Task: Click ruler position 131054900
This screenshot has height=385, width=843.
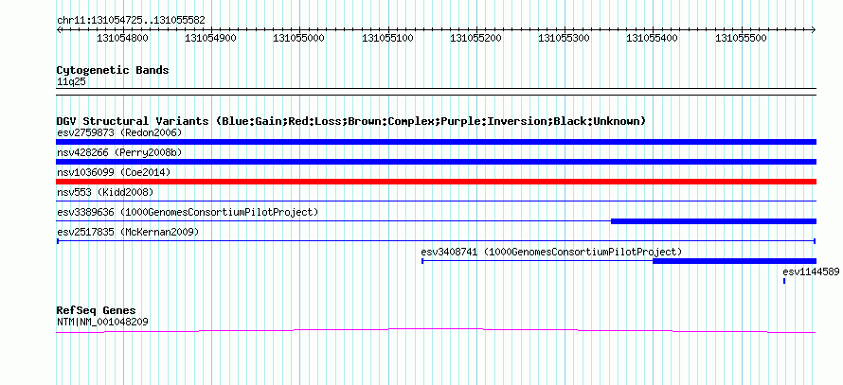Action: click(x=210, y=39)
